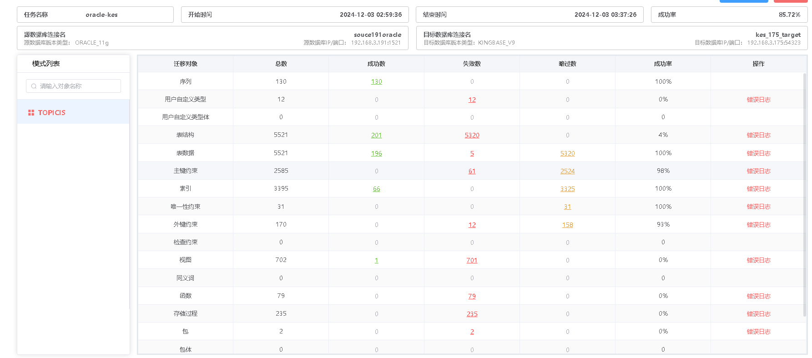The height and width of the screenshot is (358, 812).
Task: Click the 130 success count for 序列
Action: coord(376,81)
